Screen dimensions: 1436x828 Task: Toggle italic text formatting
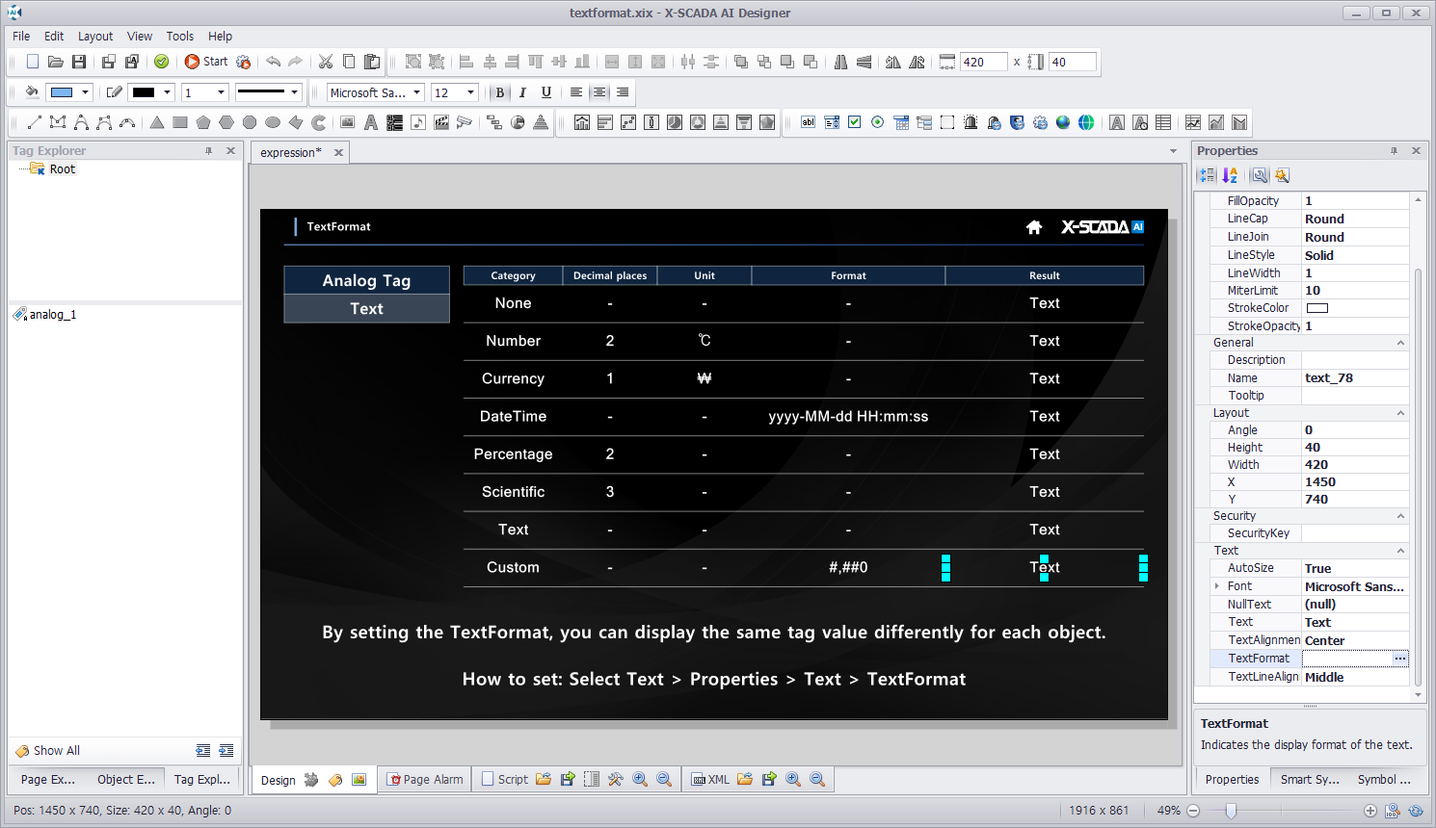(x=522, y=92)
